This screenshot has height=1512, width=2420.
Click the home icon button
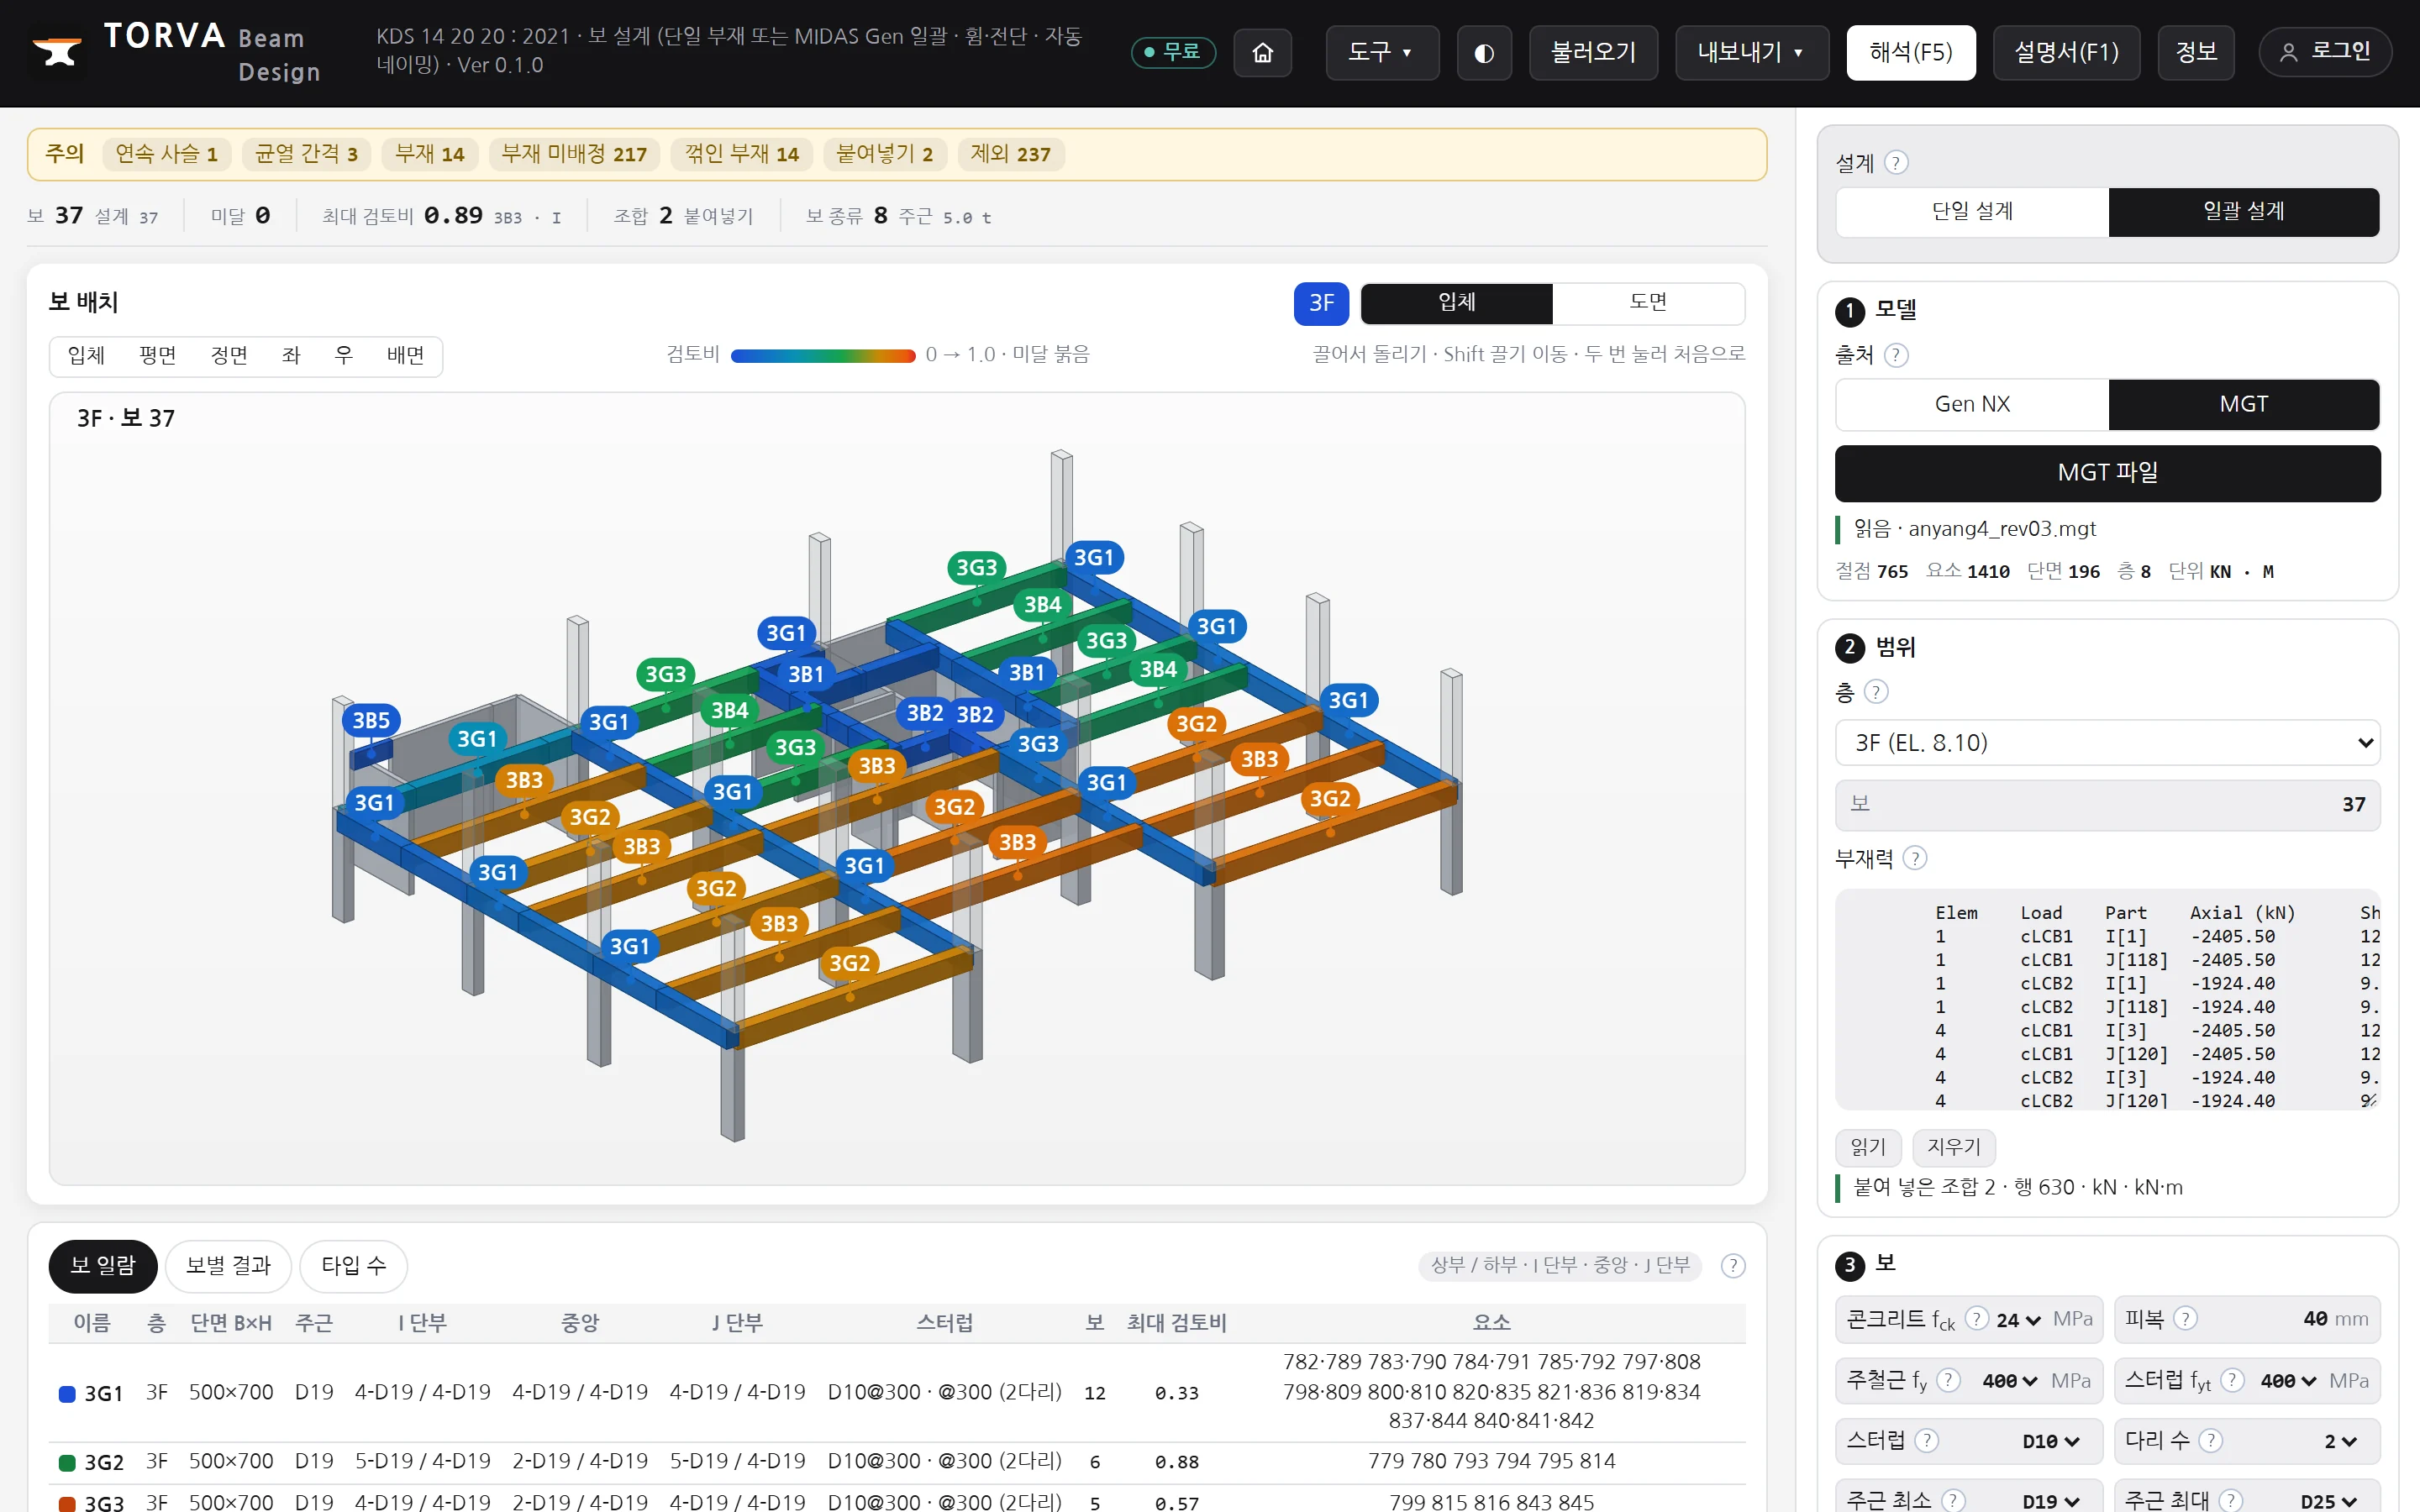(1262, 52)
